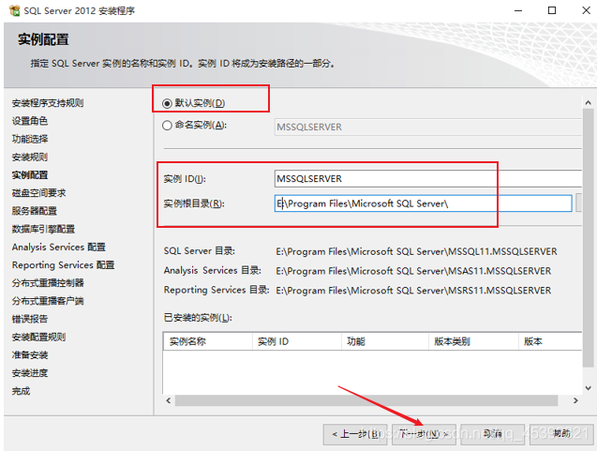597x451 pixels.
Task: Click the 版本 column header
Action: (550, 341)
